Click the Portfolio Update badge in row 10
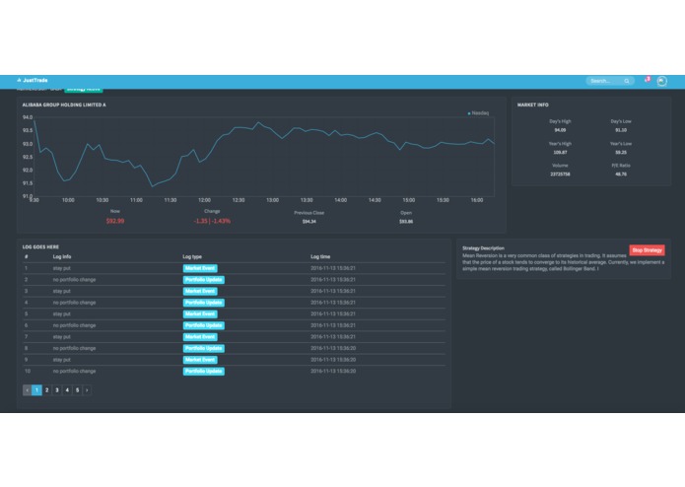This screenshot has height=487, width=685. (x=204, y=372)
